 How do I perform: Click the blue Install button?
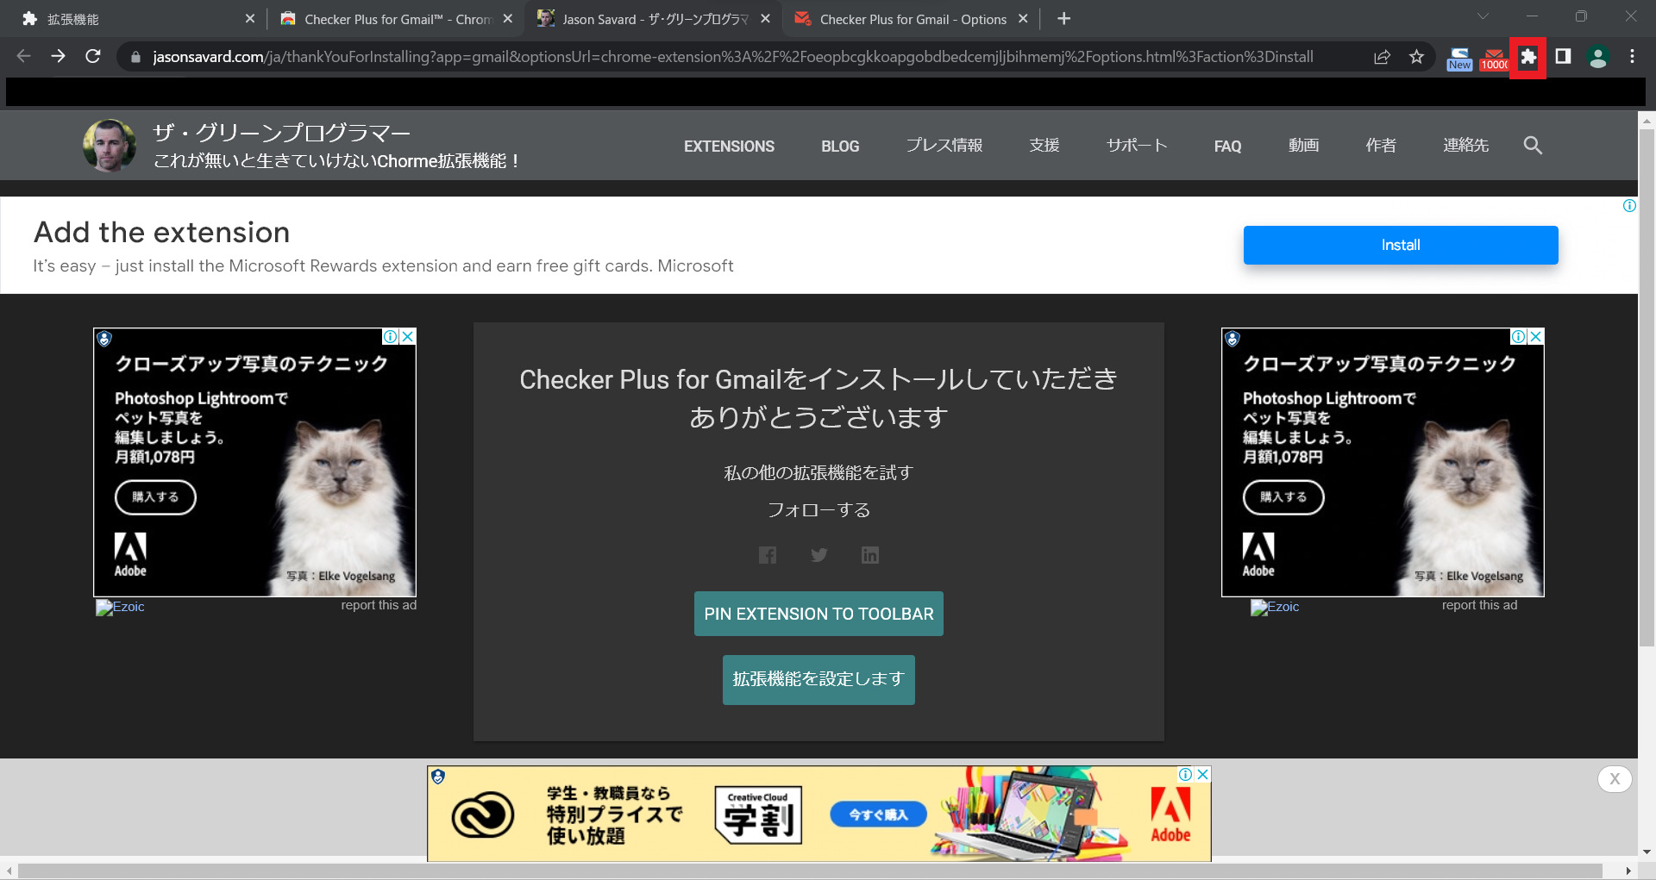pos(1401,245)
